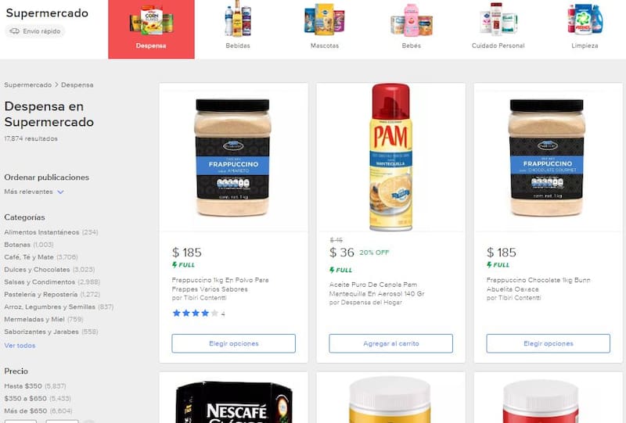Image resolution: width=626 pixels, height=423 pixels.
Task: Select price filter Hasta $350
Action: click(x=34, y=386)
